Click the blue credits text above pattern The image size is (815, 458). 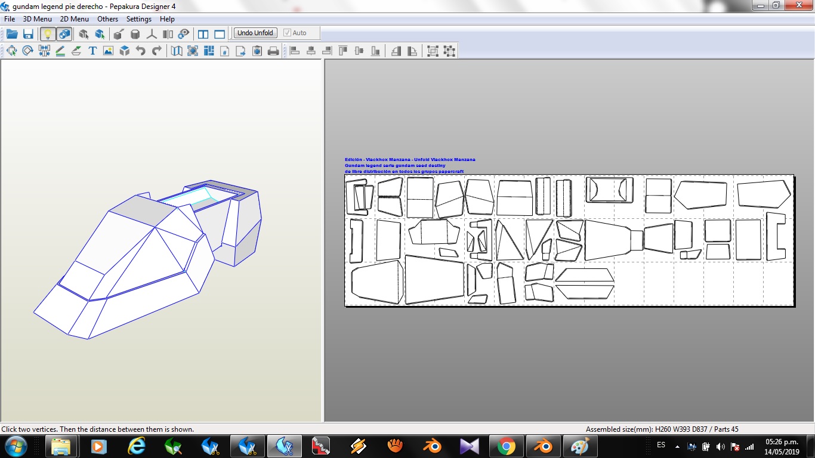(x=410, y=165)
